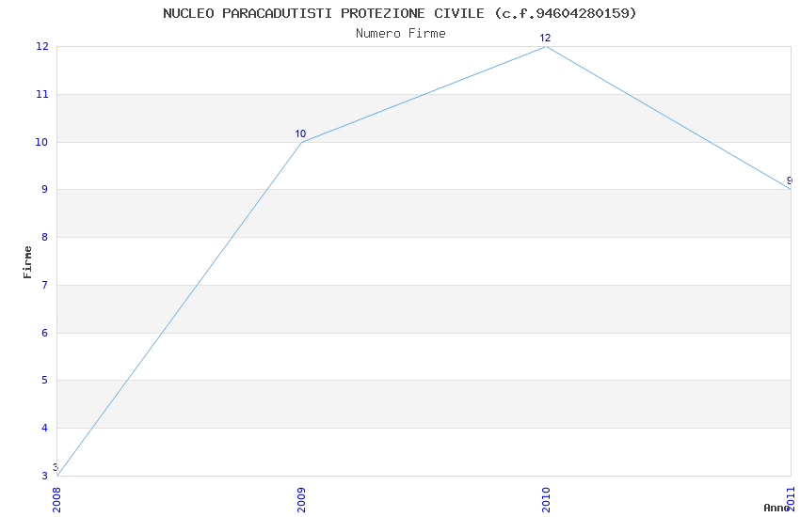The image size is (800, 517).
Task: Click the y-axis tick label 12 at top
Action: (x=42, y=46)
